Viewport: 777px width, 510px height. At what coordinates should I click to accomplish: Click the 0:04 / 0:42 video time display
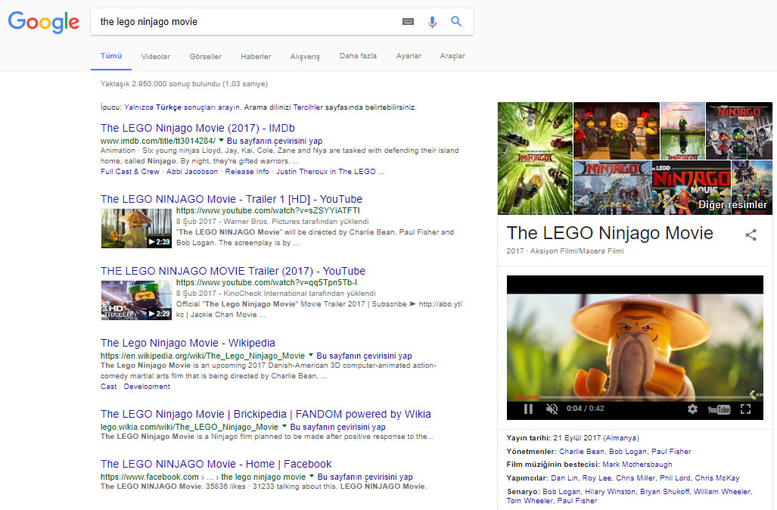coord(586,409)
